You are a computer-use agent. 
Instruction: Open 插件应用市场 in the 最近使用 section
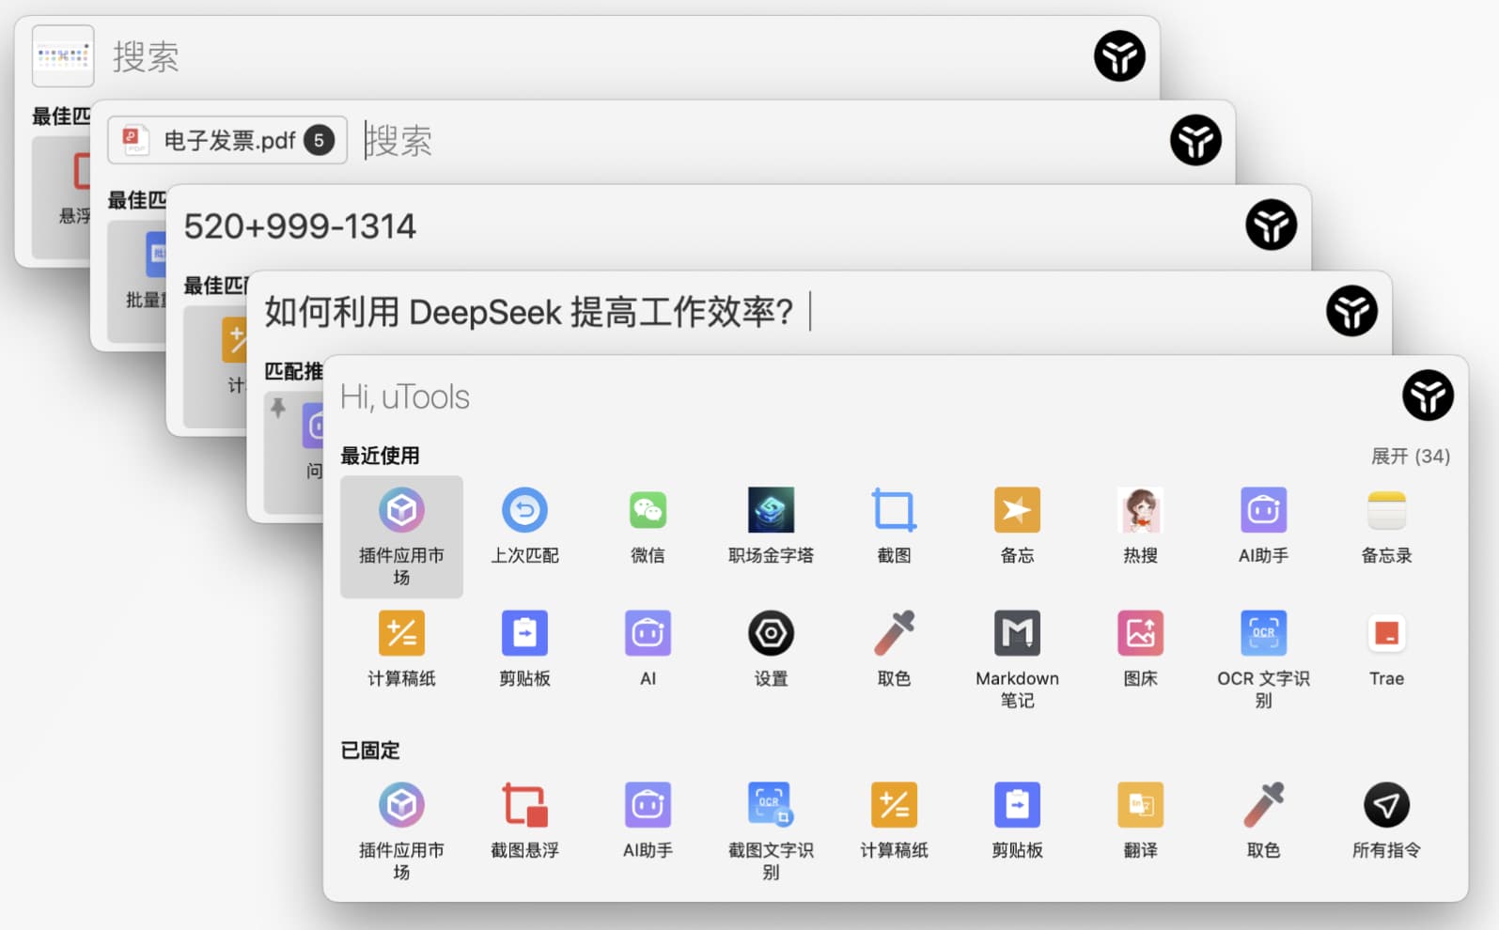pos(401,536)
